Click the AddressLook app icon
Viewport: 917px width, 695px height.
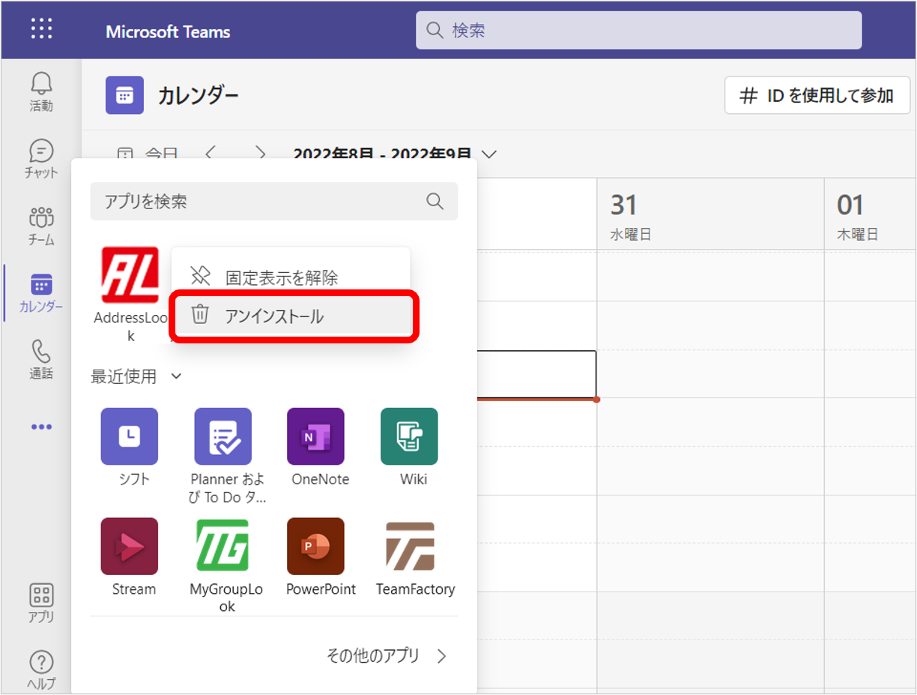130,275
